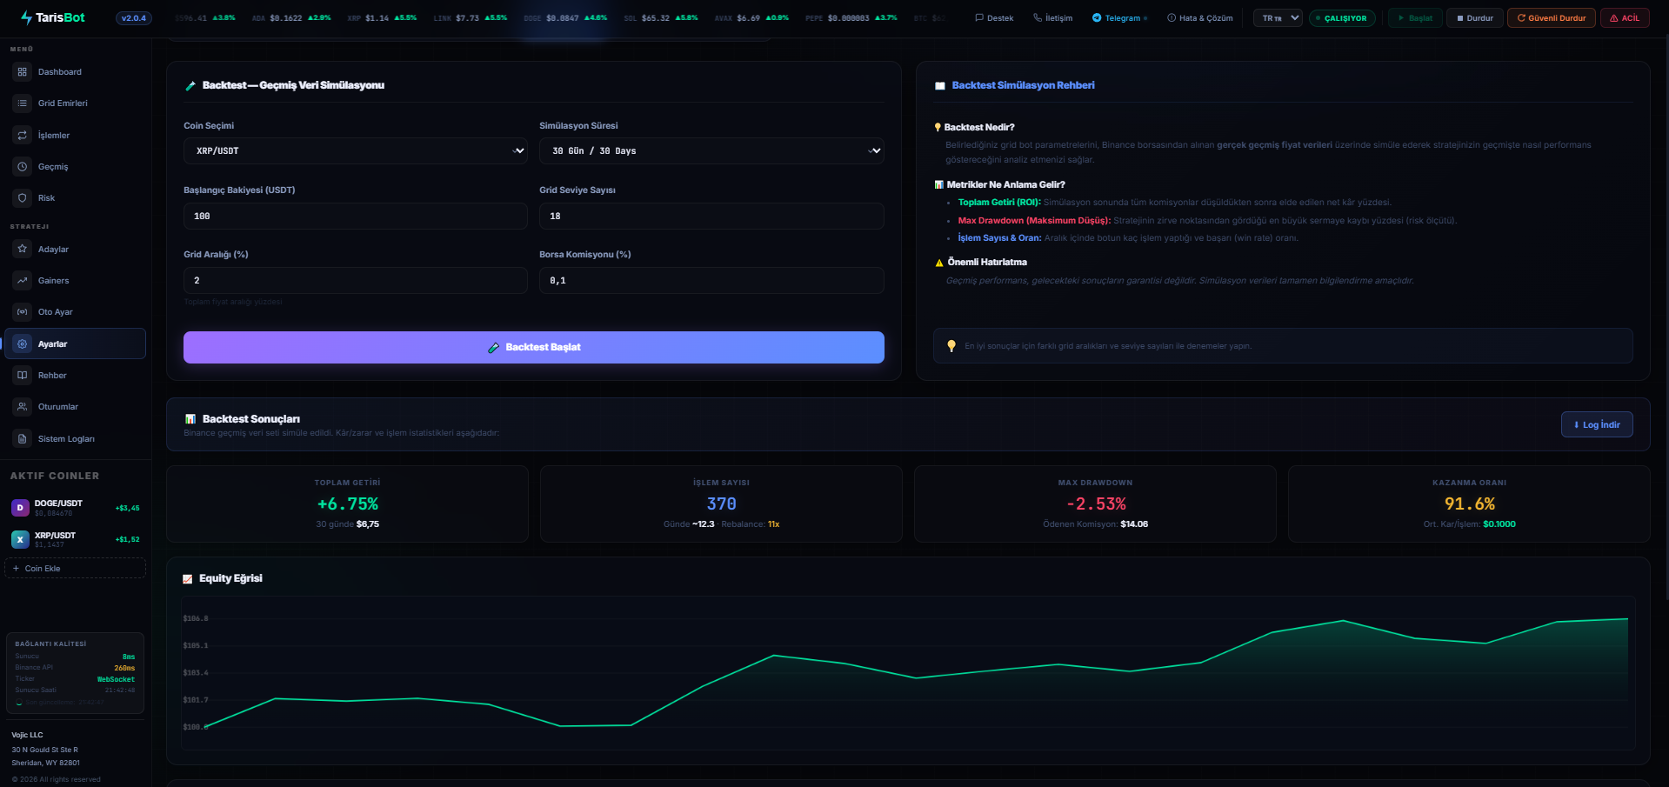
Task: Add a coin with Coin Ekle
Action: 75,569
